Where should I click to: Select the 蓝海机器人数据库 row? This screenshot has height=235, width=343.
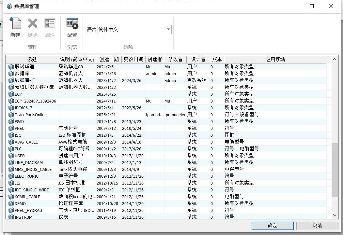coord(34,87)
